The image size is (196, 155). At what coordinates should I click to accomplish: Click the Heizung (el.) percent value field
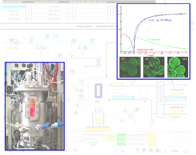pyautogui.click(x=175, y=111)
